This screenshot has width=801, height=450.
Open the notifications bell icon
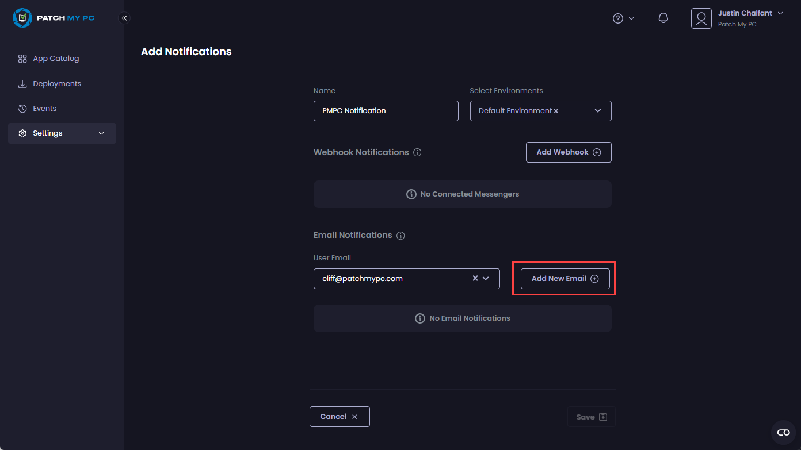coord(663,18)
